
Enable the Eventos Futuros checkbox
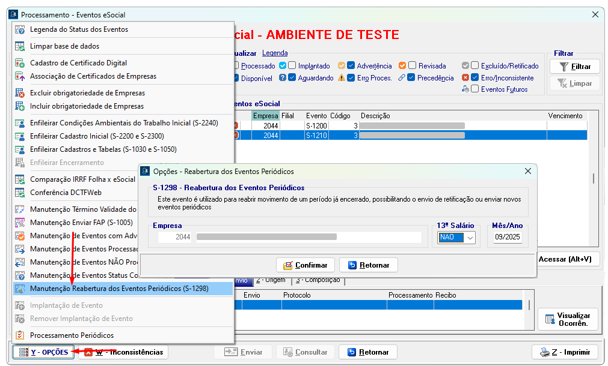(475, 89)
